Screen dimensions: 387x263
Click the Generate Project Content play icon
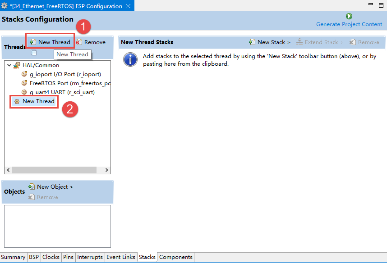tap(349, 16)
